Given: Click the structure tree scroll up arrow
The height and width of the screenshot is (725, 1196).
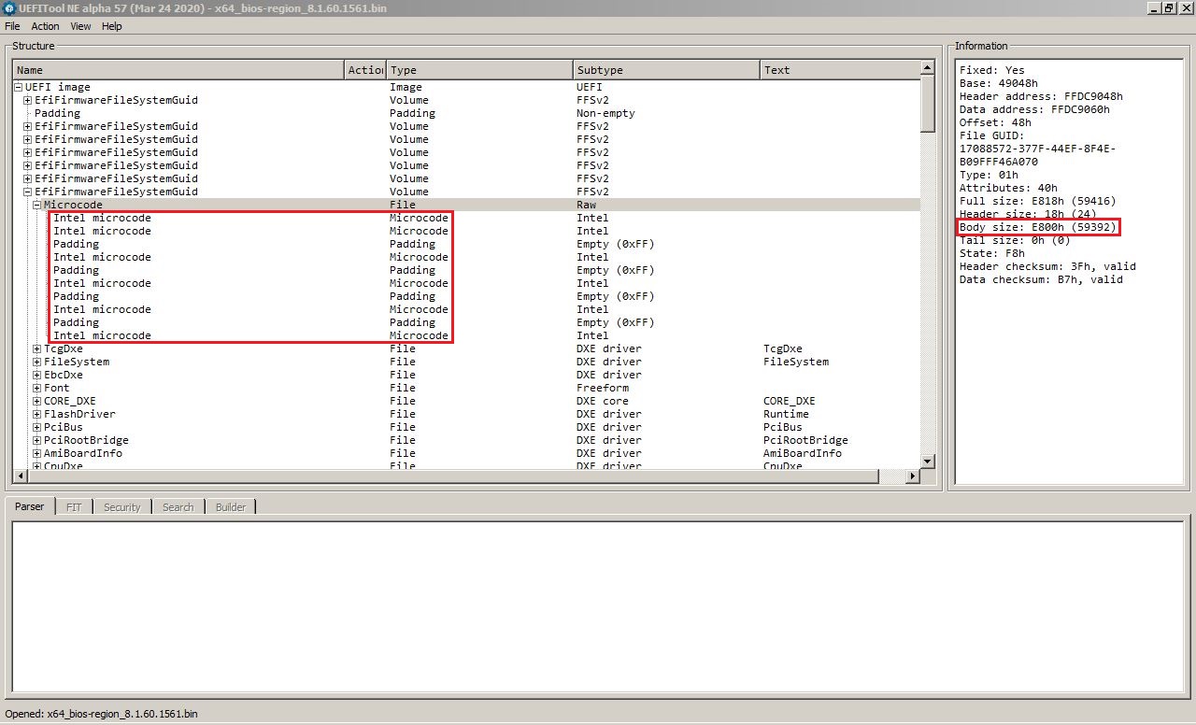Looking at the screenshot, I should point(927,68).
